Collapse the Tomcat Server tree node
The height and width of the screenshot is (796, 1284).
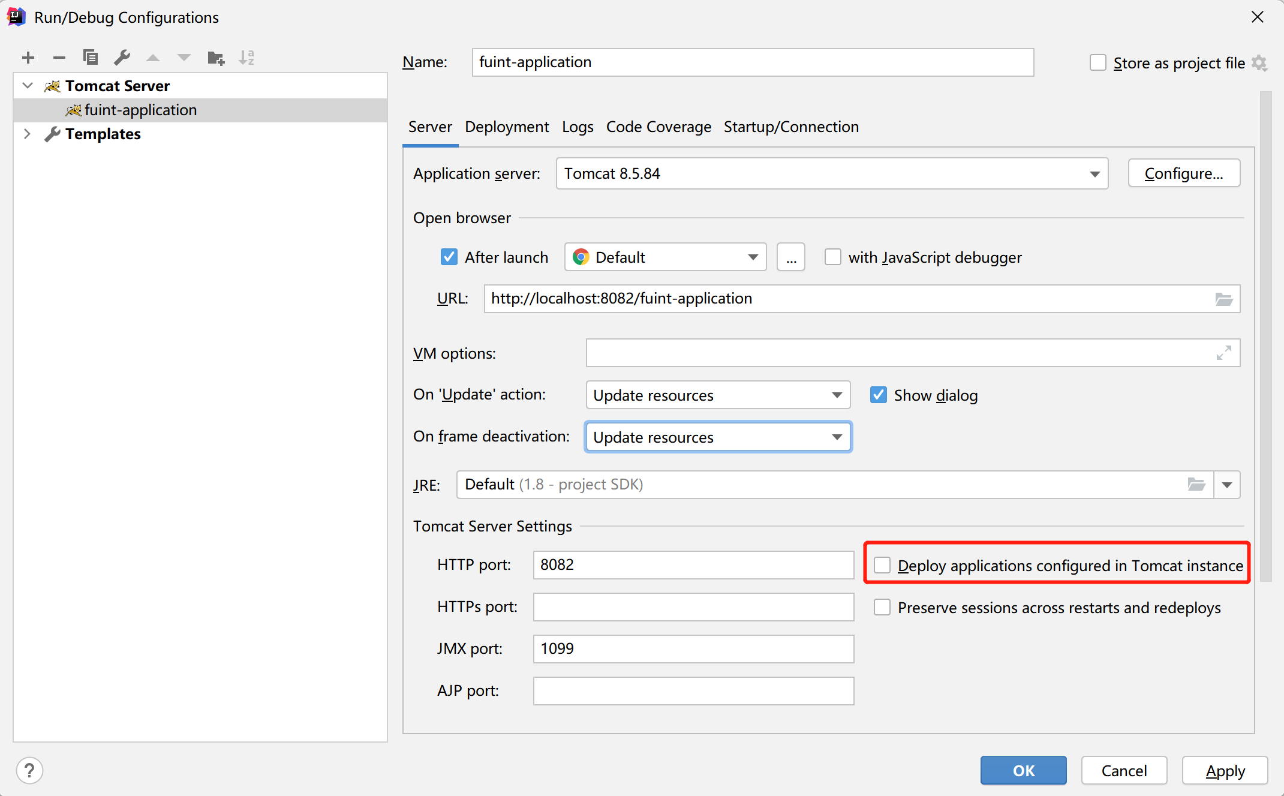pyautogui.click(x=28, y=86)
